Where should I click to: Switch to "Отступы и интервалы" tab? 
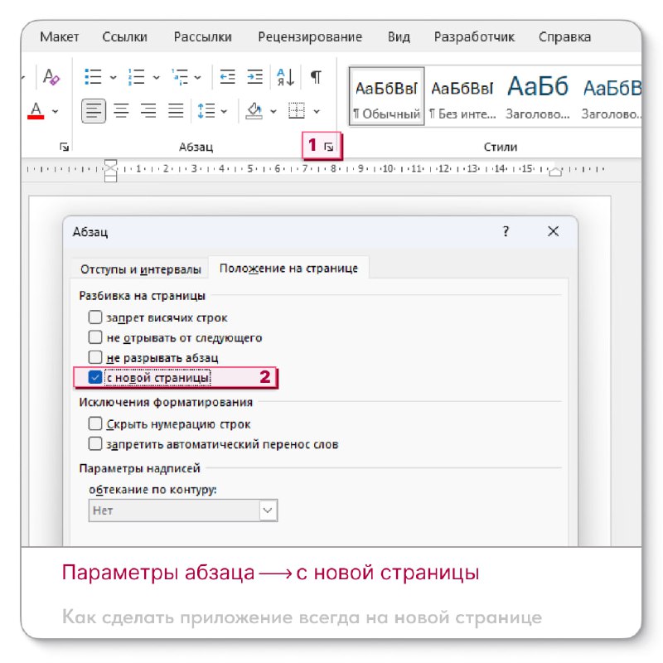pos(140,269)
